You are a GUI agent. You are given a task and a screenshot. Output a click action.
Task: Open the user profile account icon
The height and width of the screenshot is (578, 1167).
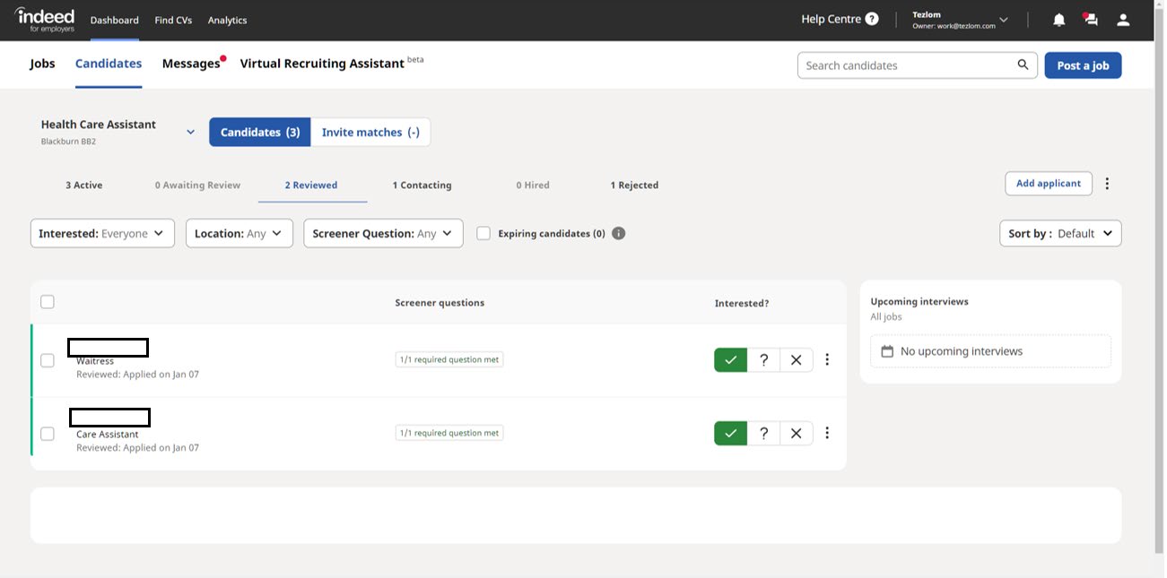coord(1123,20)
